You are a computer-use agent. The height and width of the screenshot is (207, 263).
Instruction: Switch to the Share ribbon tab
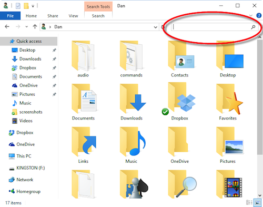click(53, 16)
